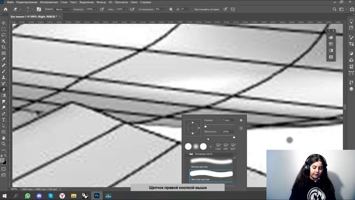Screen dimensions: 355x200
Task: Select the Brush tool
Action: (x=4, y=71)
